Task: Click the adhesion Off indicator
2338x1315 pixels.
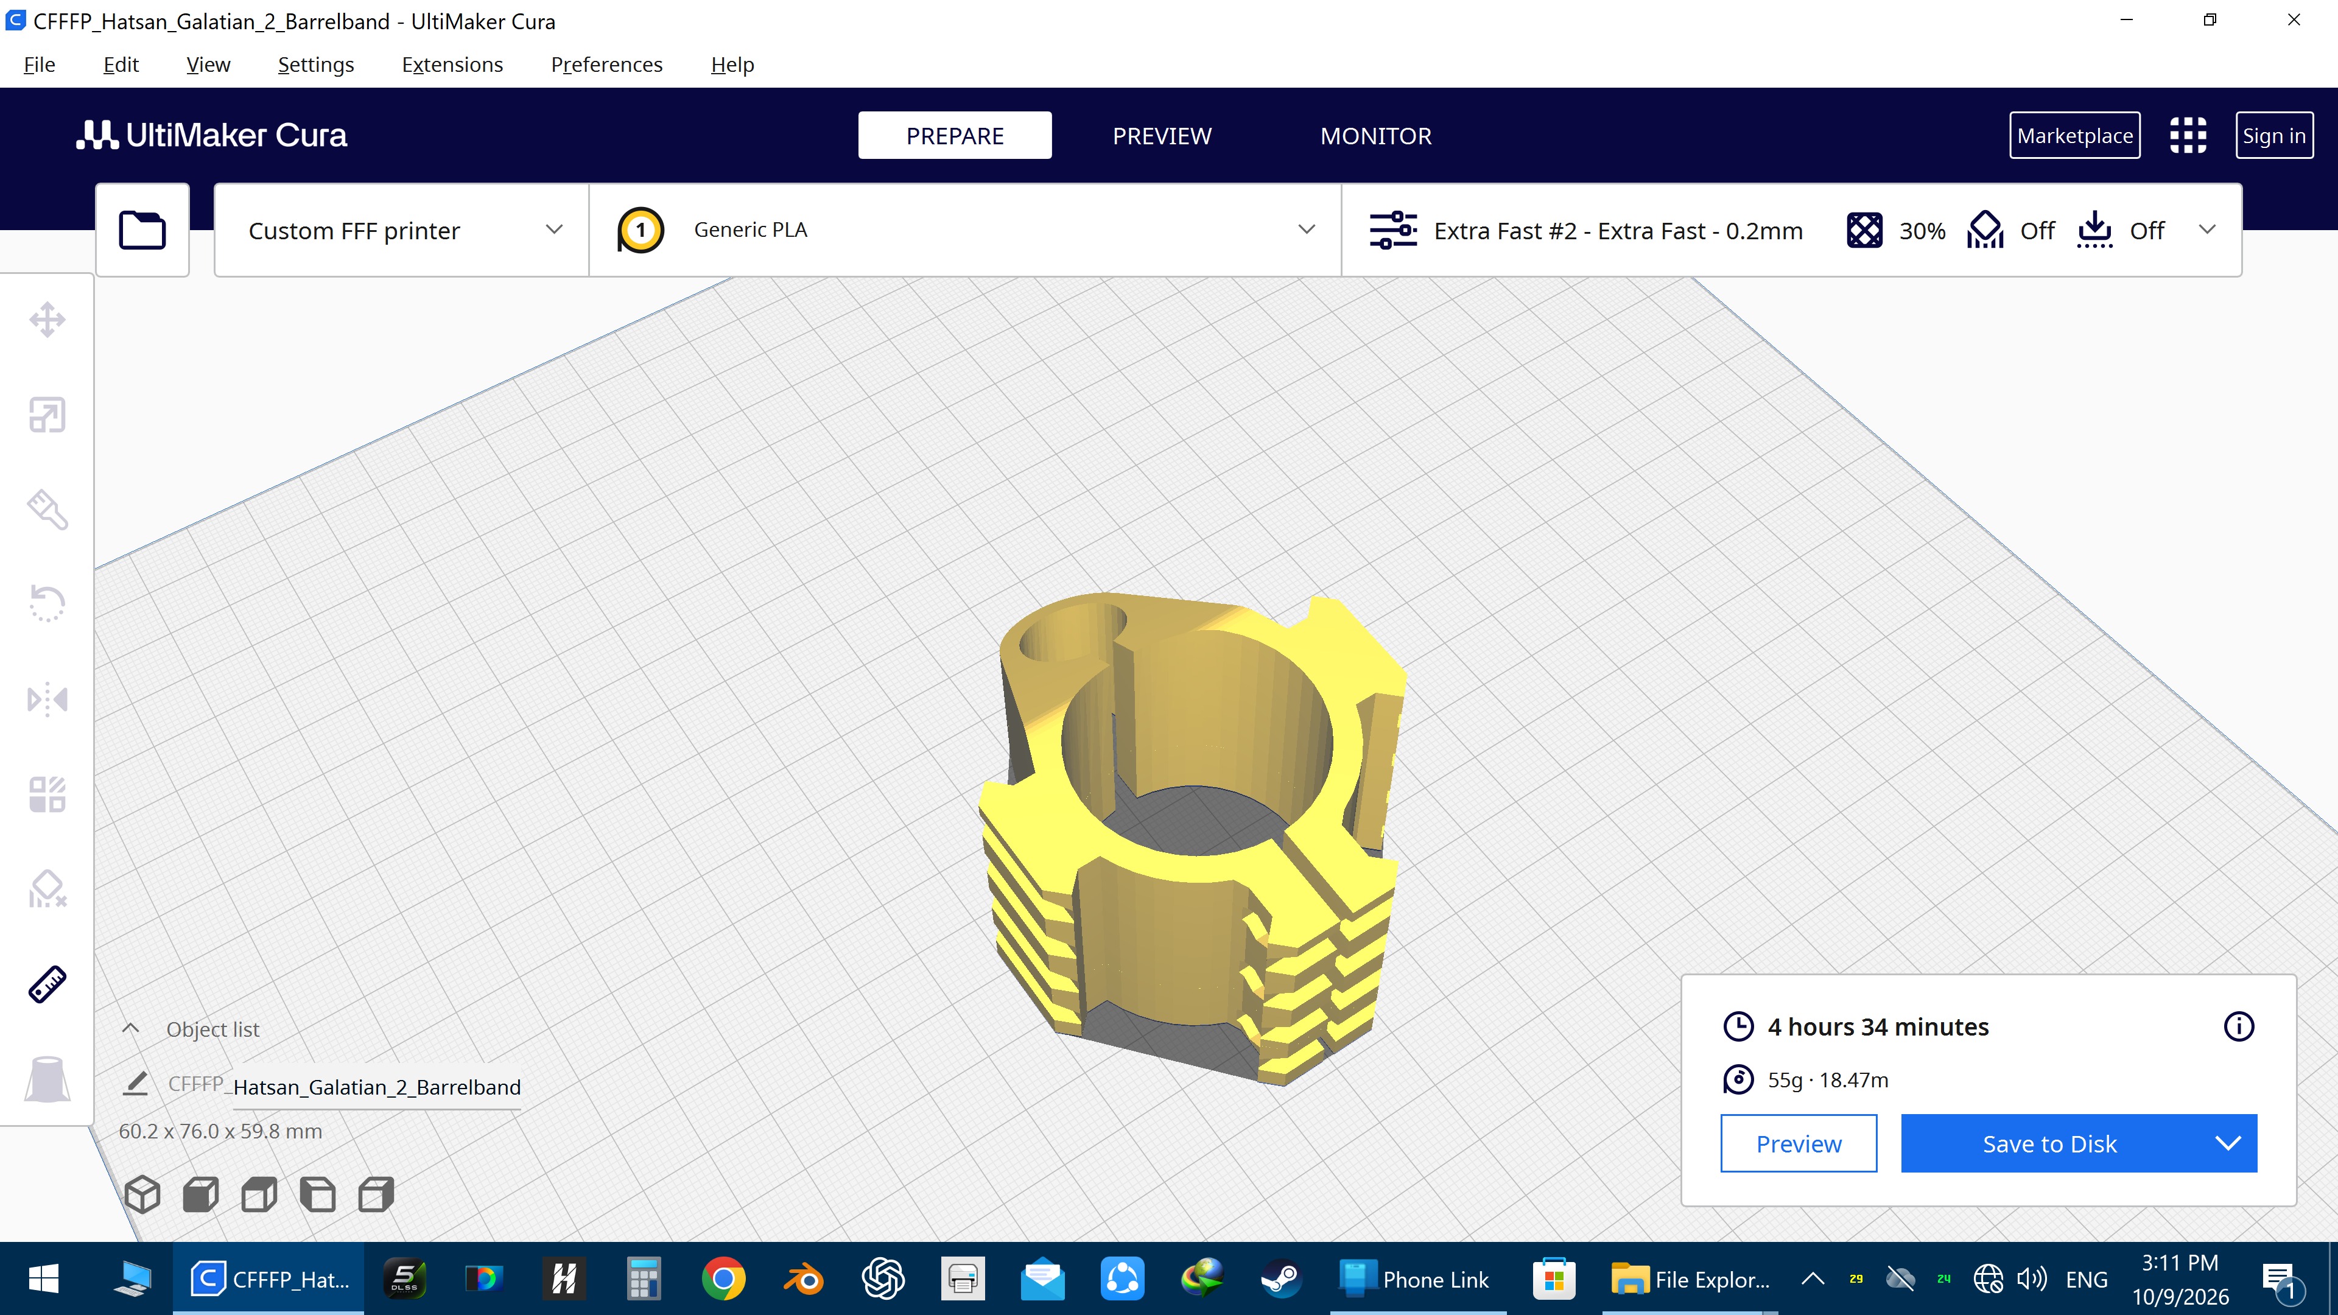Action: [x=2121, y=231]
